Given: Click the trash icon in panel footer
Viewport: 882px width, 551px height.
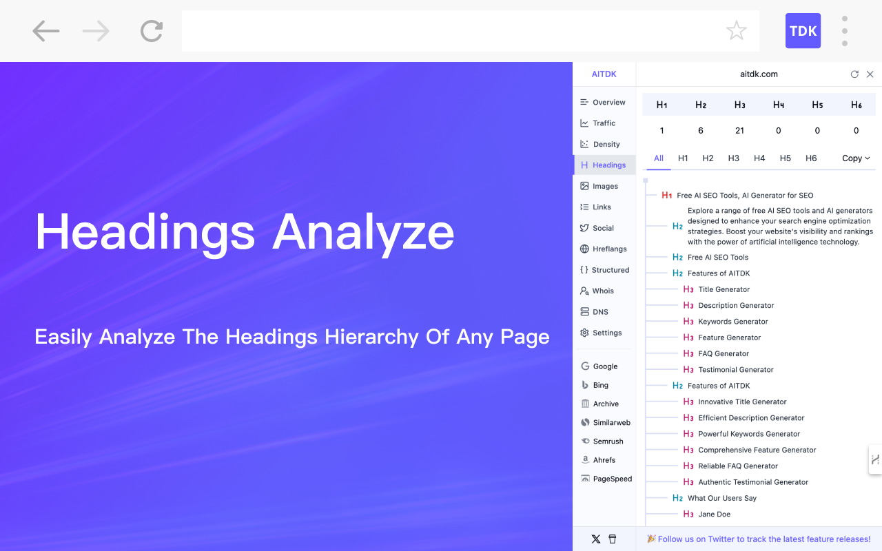Looking at the screenshot, I should point(613,539).
